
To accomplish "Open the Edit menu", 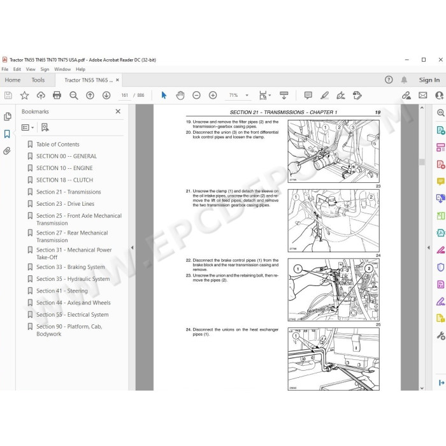I will pos(17,69).
